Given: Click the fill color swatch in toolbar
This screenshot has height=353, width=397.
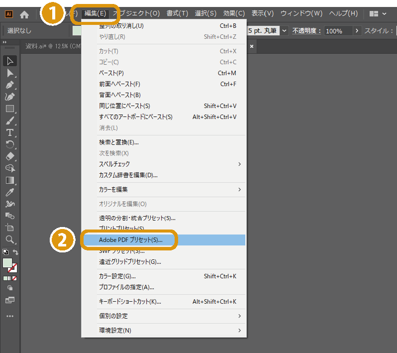Looking at the screenshot, I should [7, 263].
